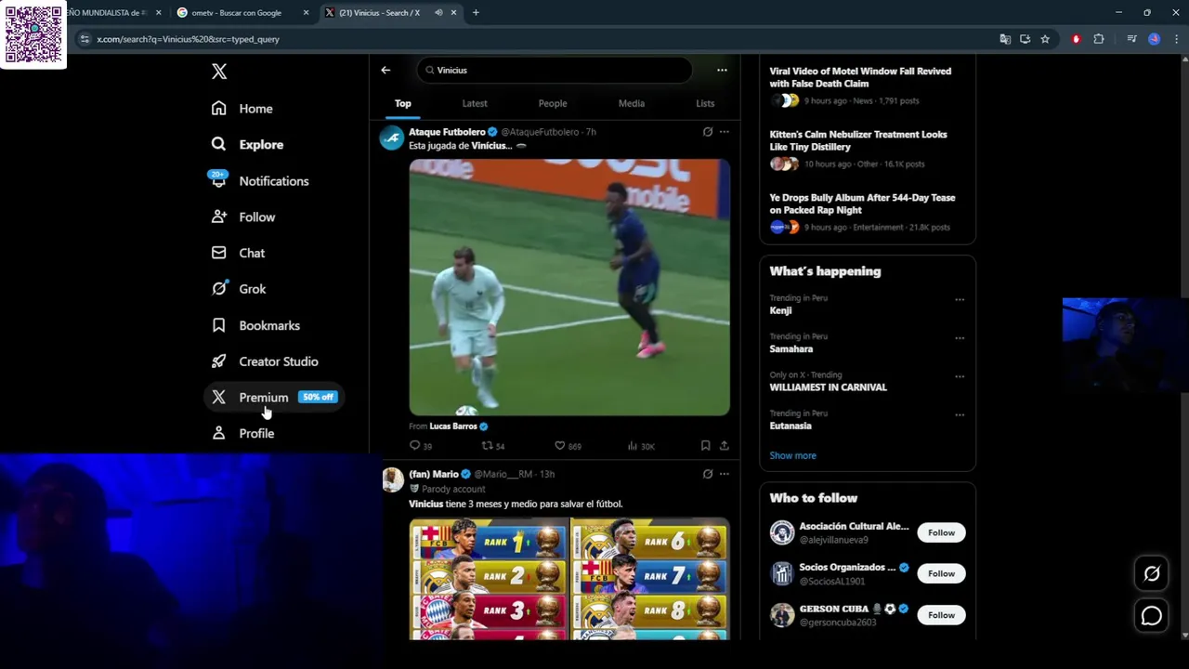Open options for Eutanasia trend
The image size is (1189, 669).
click(x=960, y=415)
